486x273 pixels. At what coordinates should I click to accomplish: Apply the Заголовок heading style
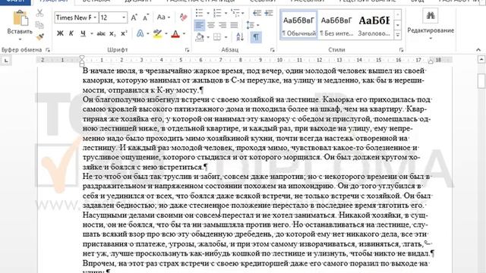[x=374, y=25]
